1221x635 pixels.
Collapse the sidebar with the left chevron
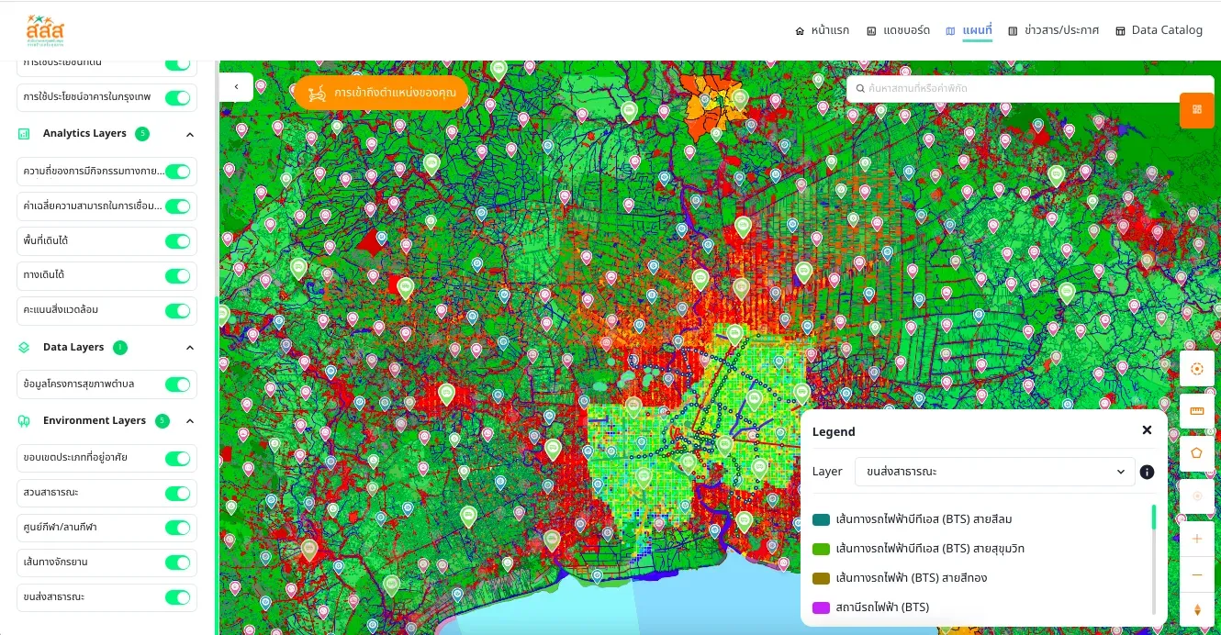coord(236,87)
